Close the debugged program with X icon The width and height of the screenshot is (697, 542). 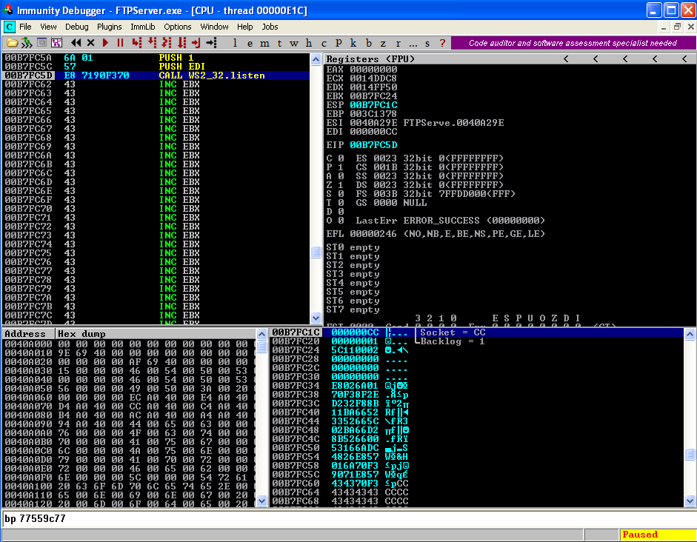pyautogui.click(x=90, y=43)
